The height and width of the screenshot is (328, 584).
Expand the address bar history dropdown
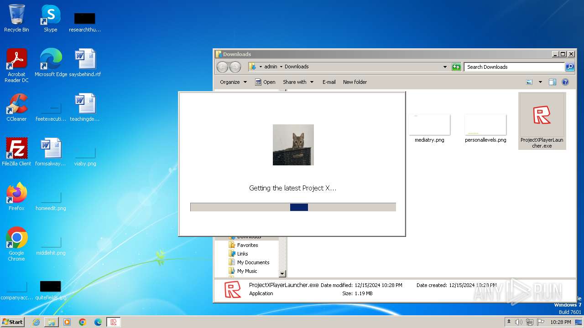445,67
